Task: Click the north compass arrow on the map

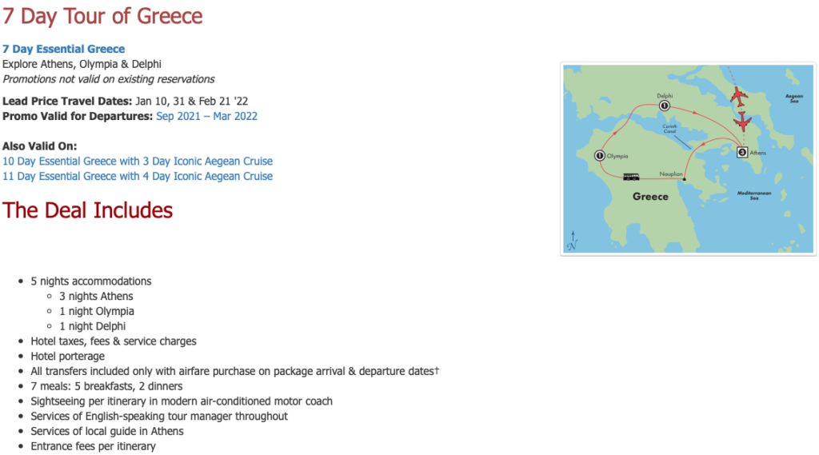Action: 573,241
